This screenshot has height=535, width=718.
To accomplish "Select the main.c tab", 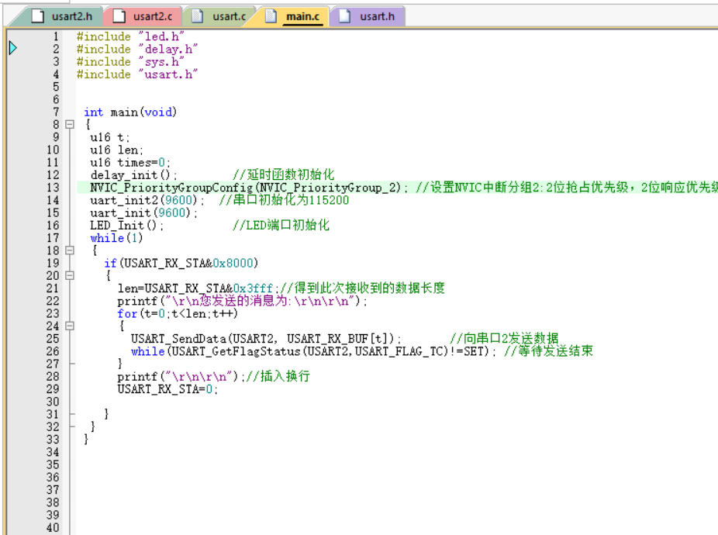I will (x=295, y=17).
